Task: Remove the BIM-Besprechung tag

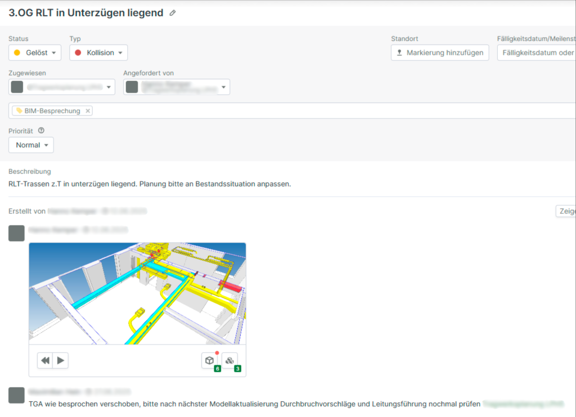Action: (x=88, y=111)
